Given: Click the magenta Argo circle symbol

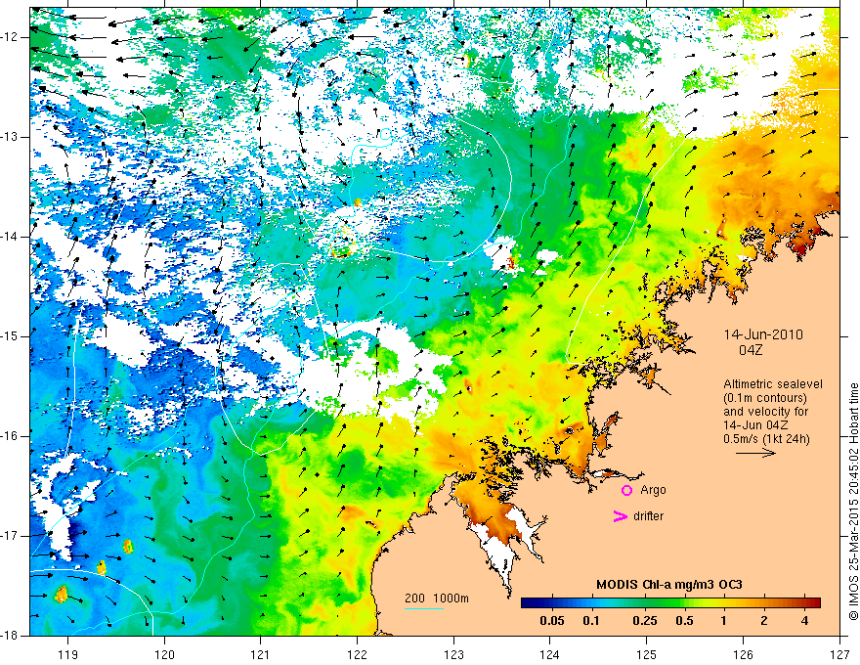Looking at the screenshot, I should click(626, 490).
